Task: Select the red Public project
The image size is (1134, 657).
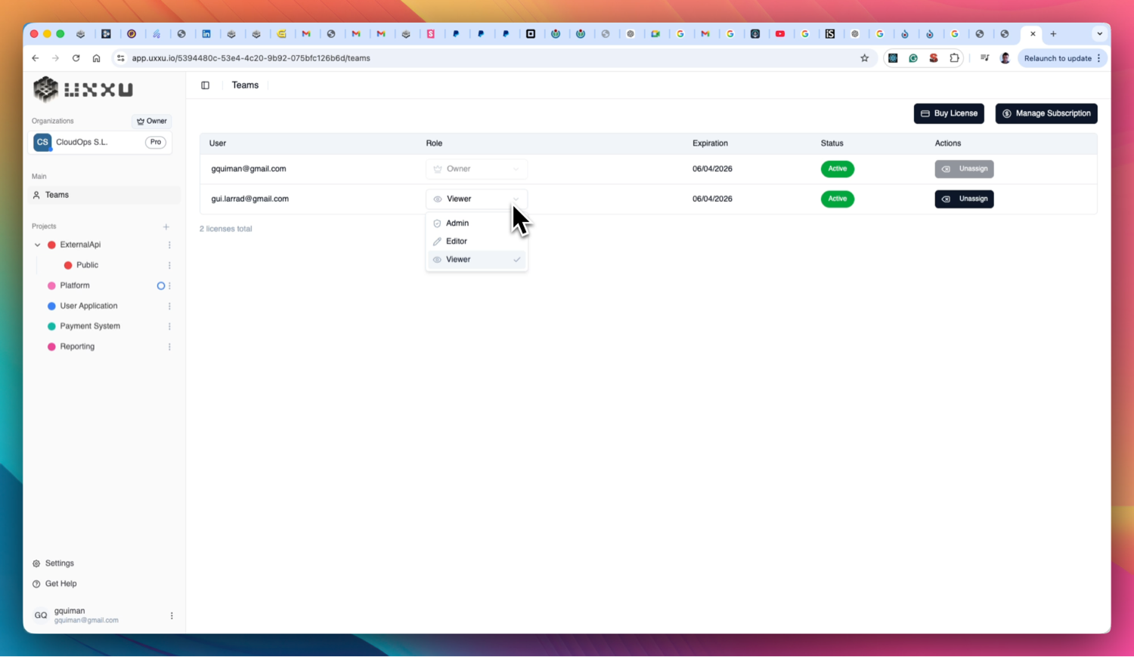Action: 87,265
